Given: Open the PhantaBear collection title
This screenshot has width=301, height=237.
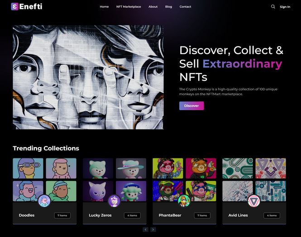Looking at the screenshot, I should 170,215.
